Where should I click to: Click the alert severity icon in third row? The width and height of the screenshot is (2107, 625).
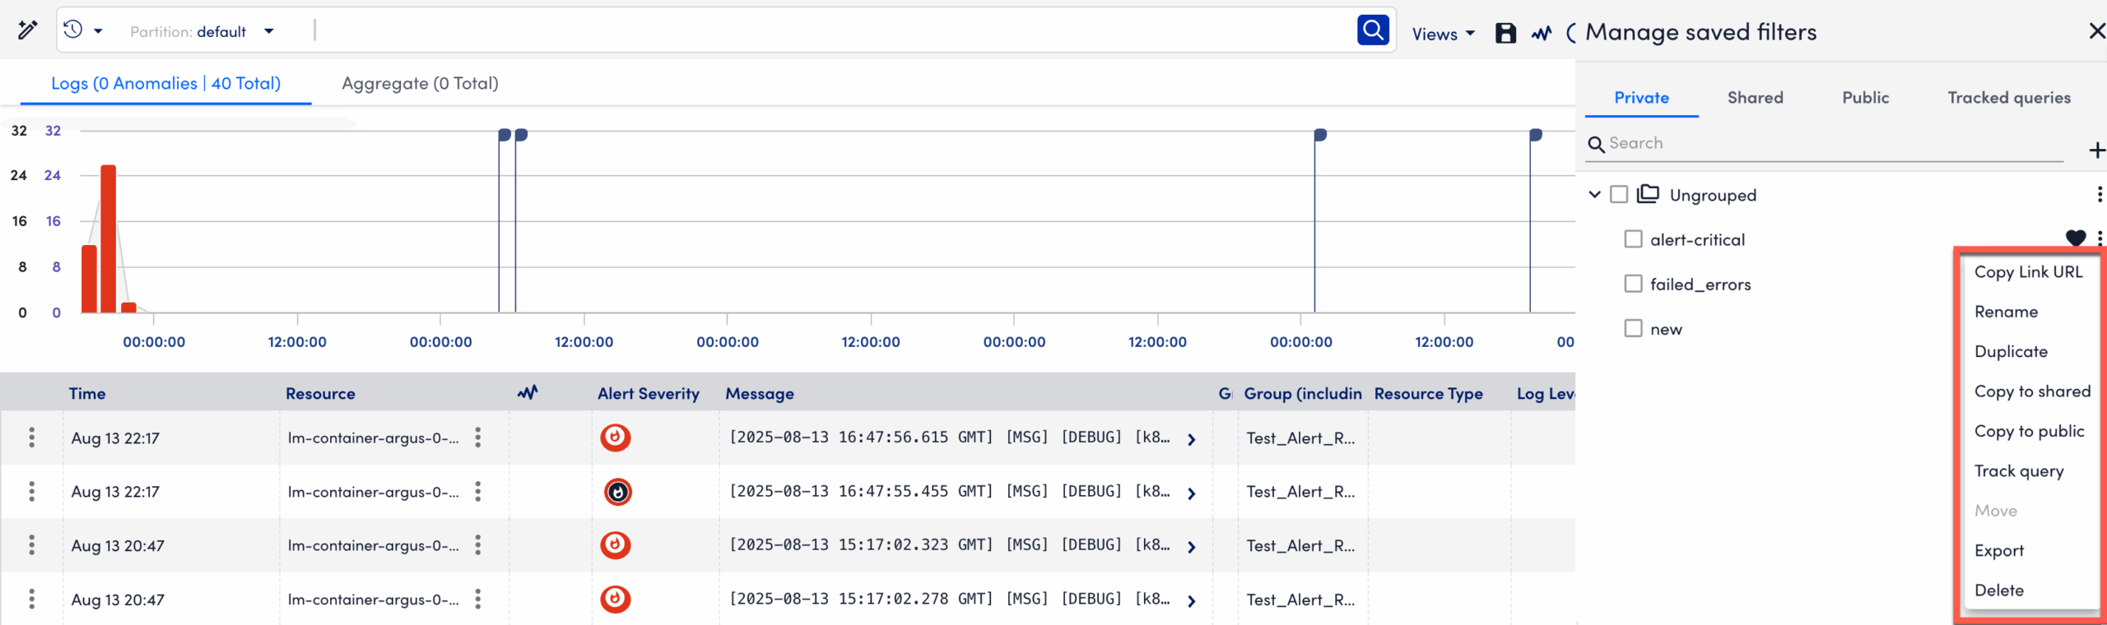pos(615,544)
